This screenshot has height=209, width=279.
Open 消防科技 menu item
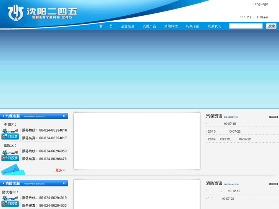[171, 26]
